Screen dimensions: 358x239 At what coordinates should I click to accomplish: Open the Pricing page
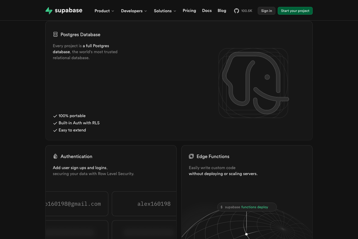coord(189,10)
